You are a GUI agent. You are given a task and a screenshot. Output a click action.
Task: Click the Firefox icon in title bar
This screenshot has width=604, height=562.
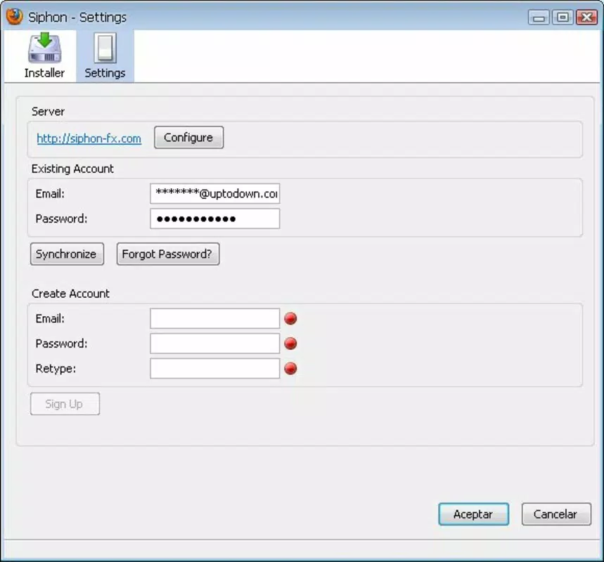[x=15, y=17]
